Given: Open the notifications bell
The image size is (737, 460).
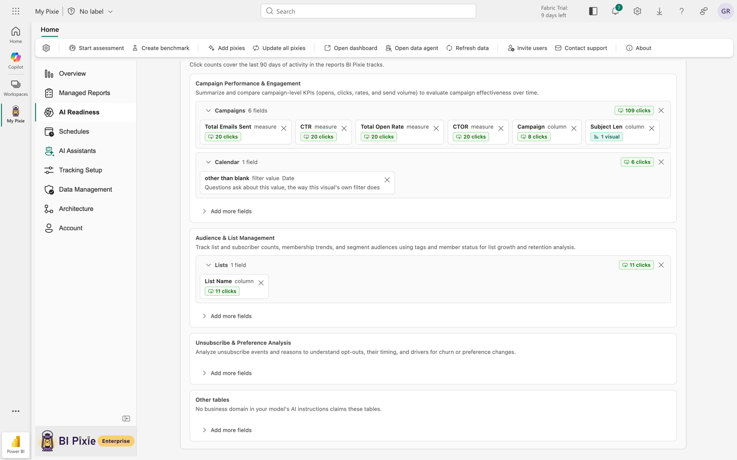Looking at the screenshot, I should coord(615,11).
